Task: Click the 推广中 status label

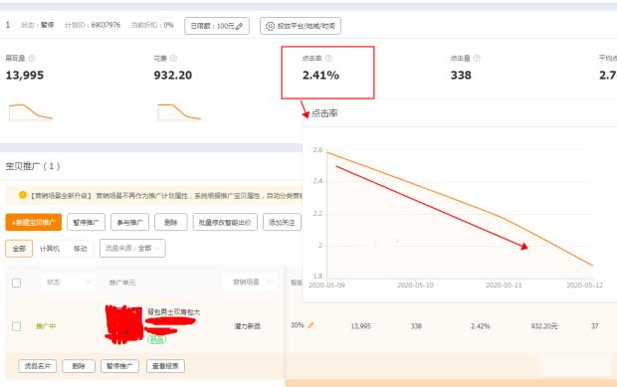Action: coord(46,326)
